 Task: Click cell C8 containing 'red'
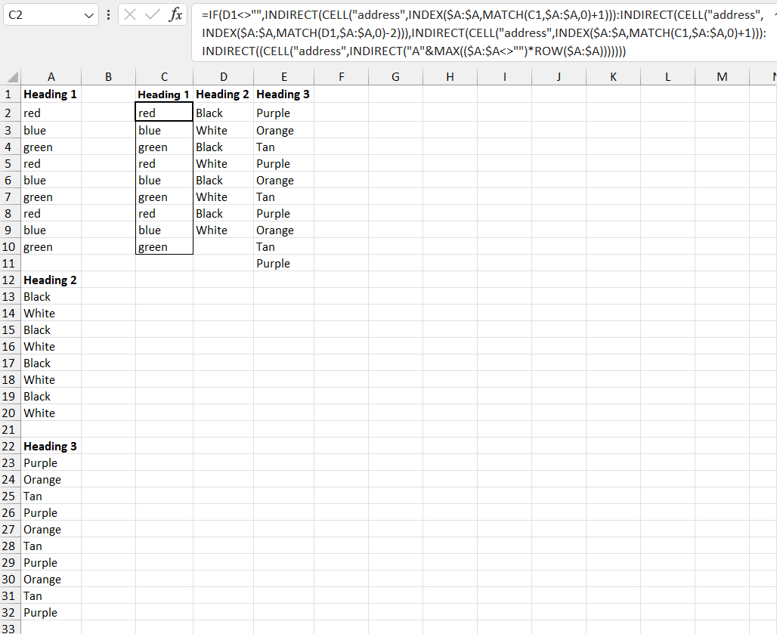[x=165, y=214]
